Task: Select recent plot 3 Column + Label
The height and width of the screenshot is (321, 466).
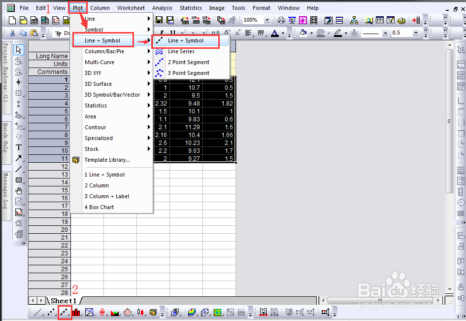Action: [x=112, y=196]
